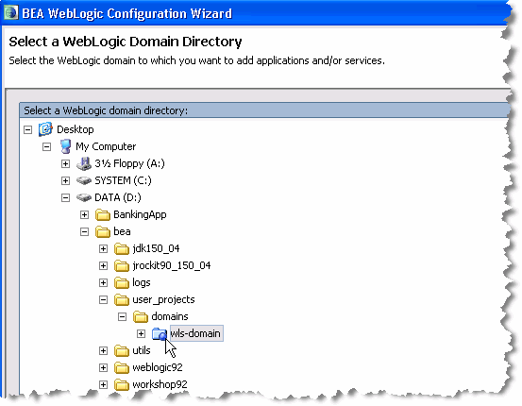
Task: Select the workshop92 folder name
Action: click(x=160, y=384)
